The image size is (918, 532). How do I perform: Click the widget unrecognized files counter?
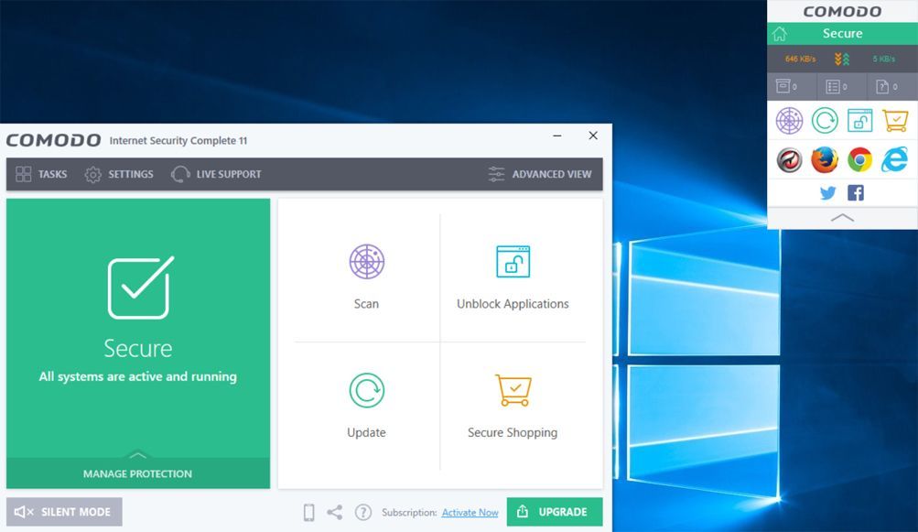pyautogui.click(x=886, y=87)
